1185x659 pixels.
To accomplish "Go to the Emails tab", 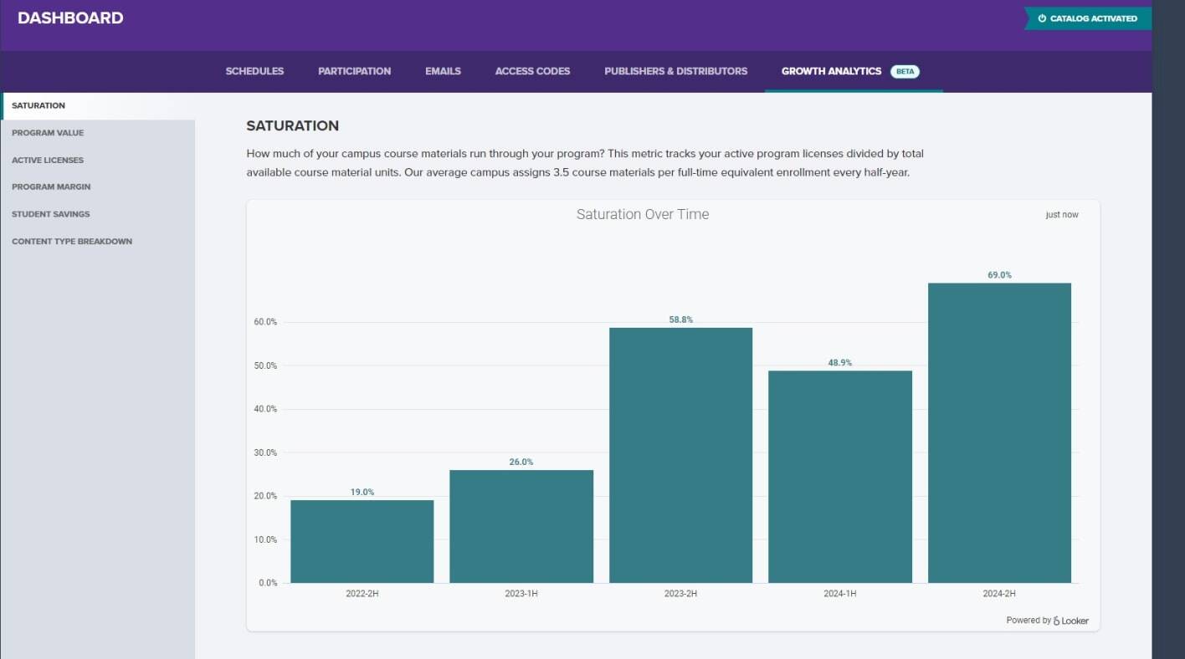I will click(443, 71).
